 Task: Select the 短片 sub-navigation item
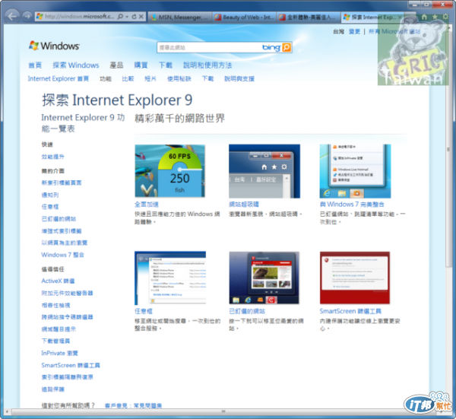(150, 78)
